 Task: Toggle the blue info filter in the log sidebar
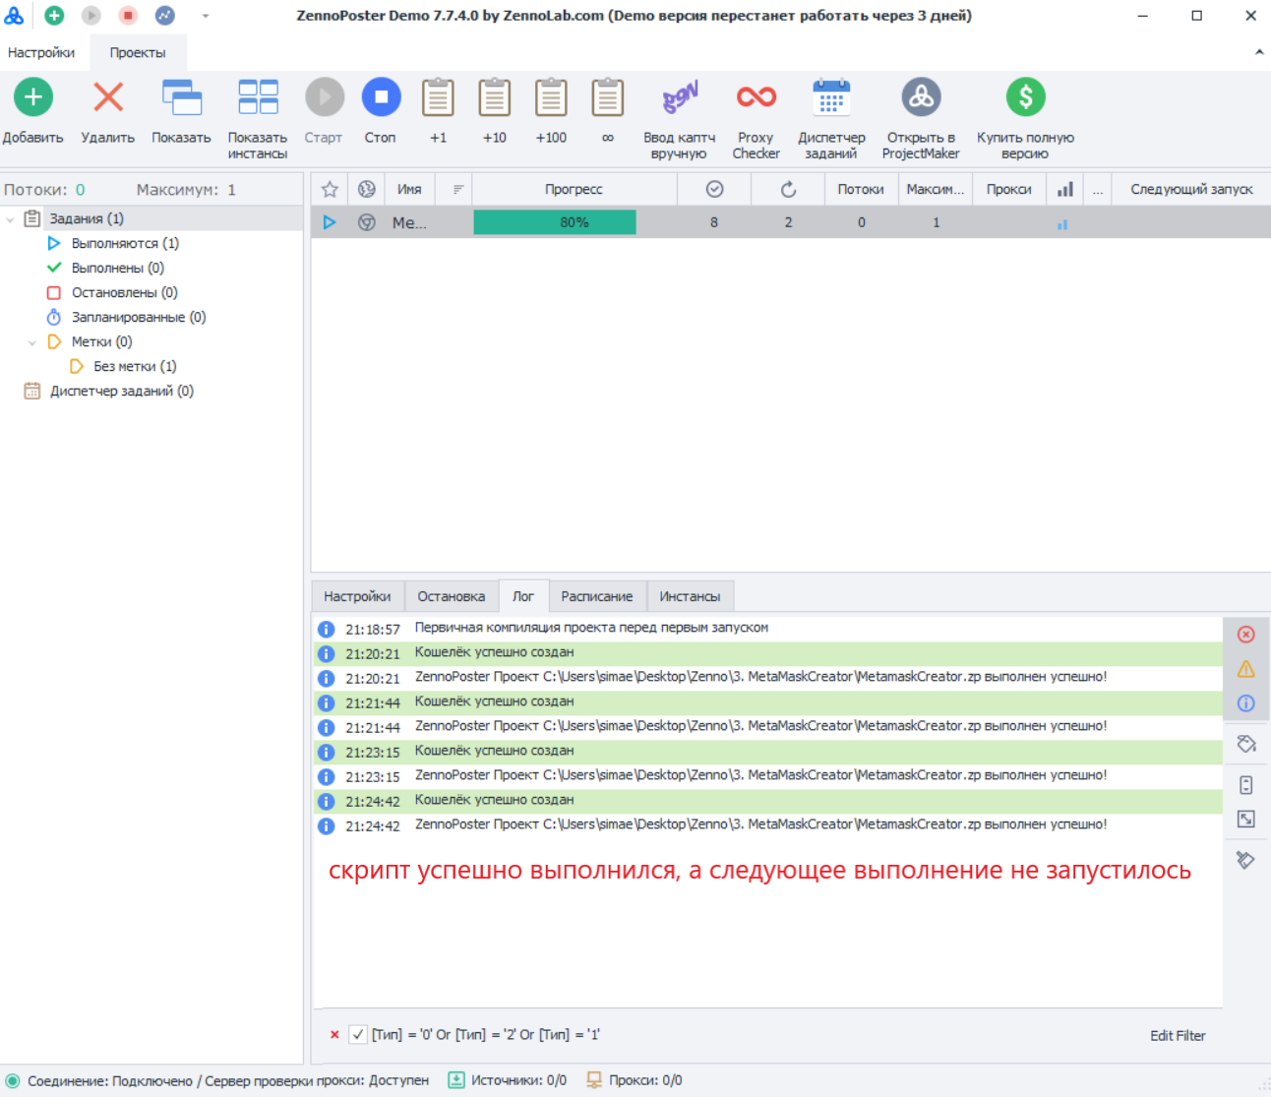coord(1246,703)
